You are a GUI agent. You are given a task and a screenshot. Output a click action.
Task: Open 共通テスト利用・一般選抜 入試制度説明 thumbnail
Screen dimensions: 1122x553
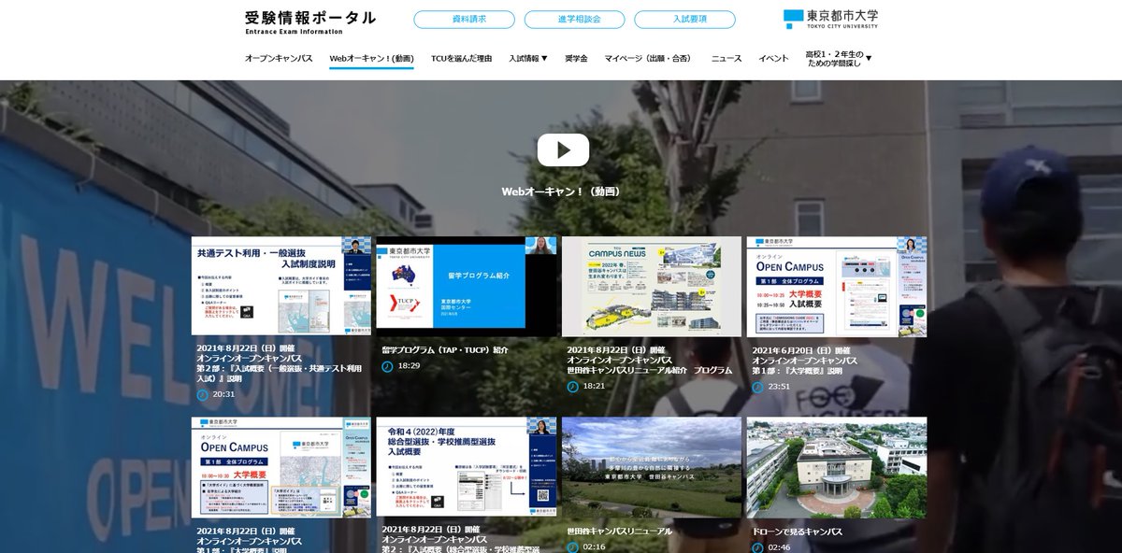281,286
